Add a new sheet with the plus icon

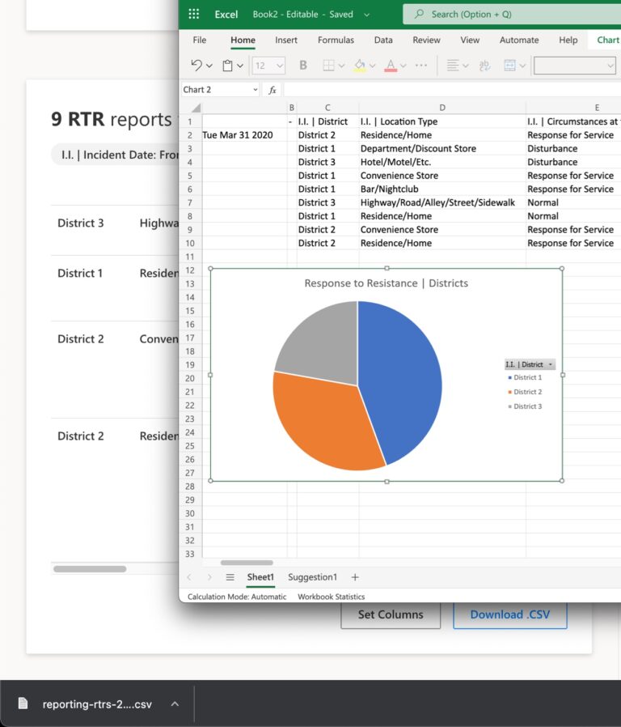click(354, 577)
